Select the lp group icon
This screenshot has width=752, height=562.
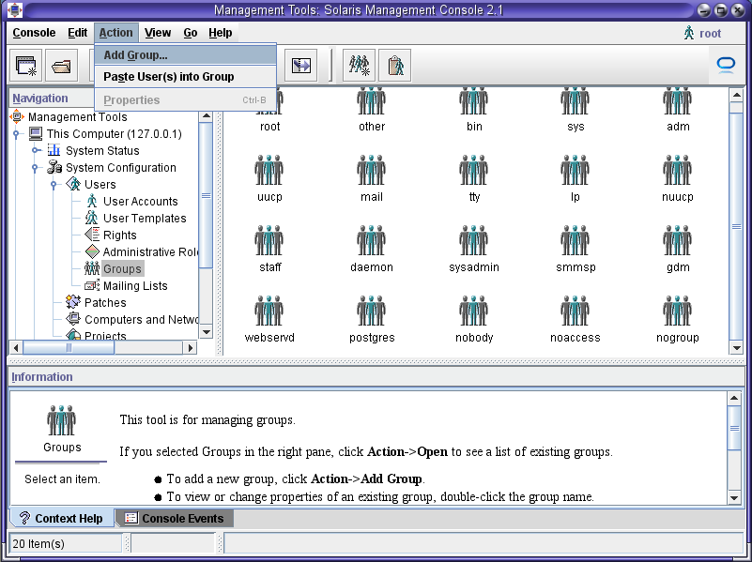(575, 170)
